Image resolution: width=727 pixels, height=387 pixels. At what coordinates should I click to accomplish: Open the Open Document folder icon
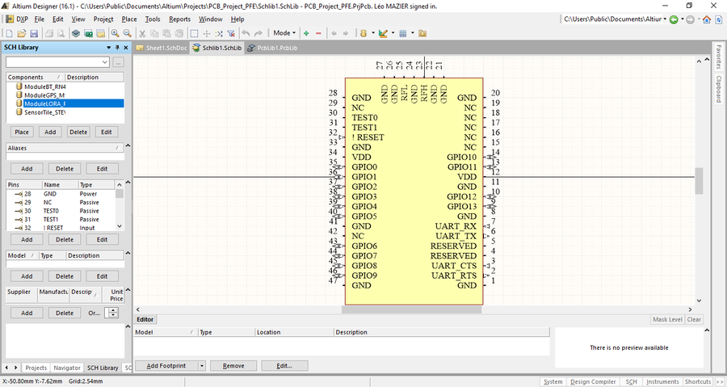click(x=21, y=33)
